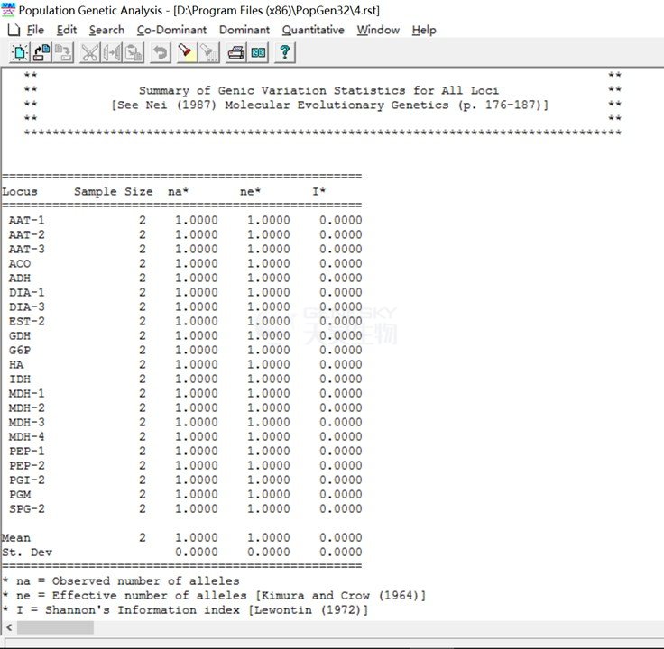Open the Edit menu
The image size is (664, 649).
tap(67, 30)
